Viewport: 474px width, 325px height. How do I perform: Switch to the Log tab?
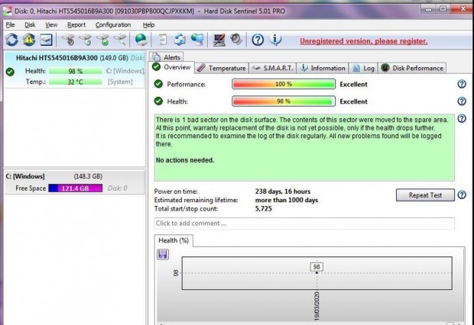pos(363,68)
